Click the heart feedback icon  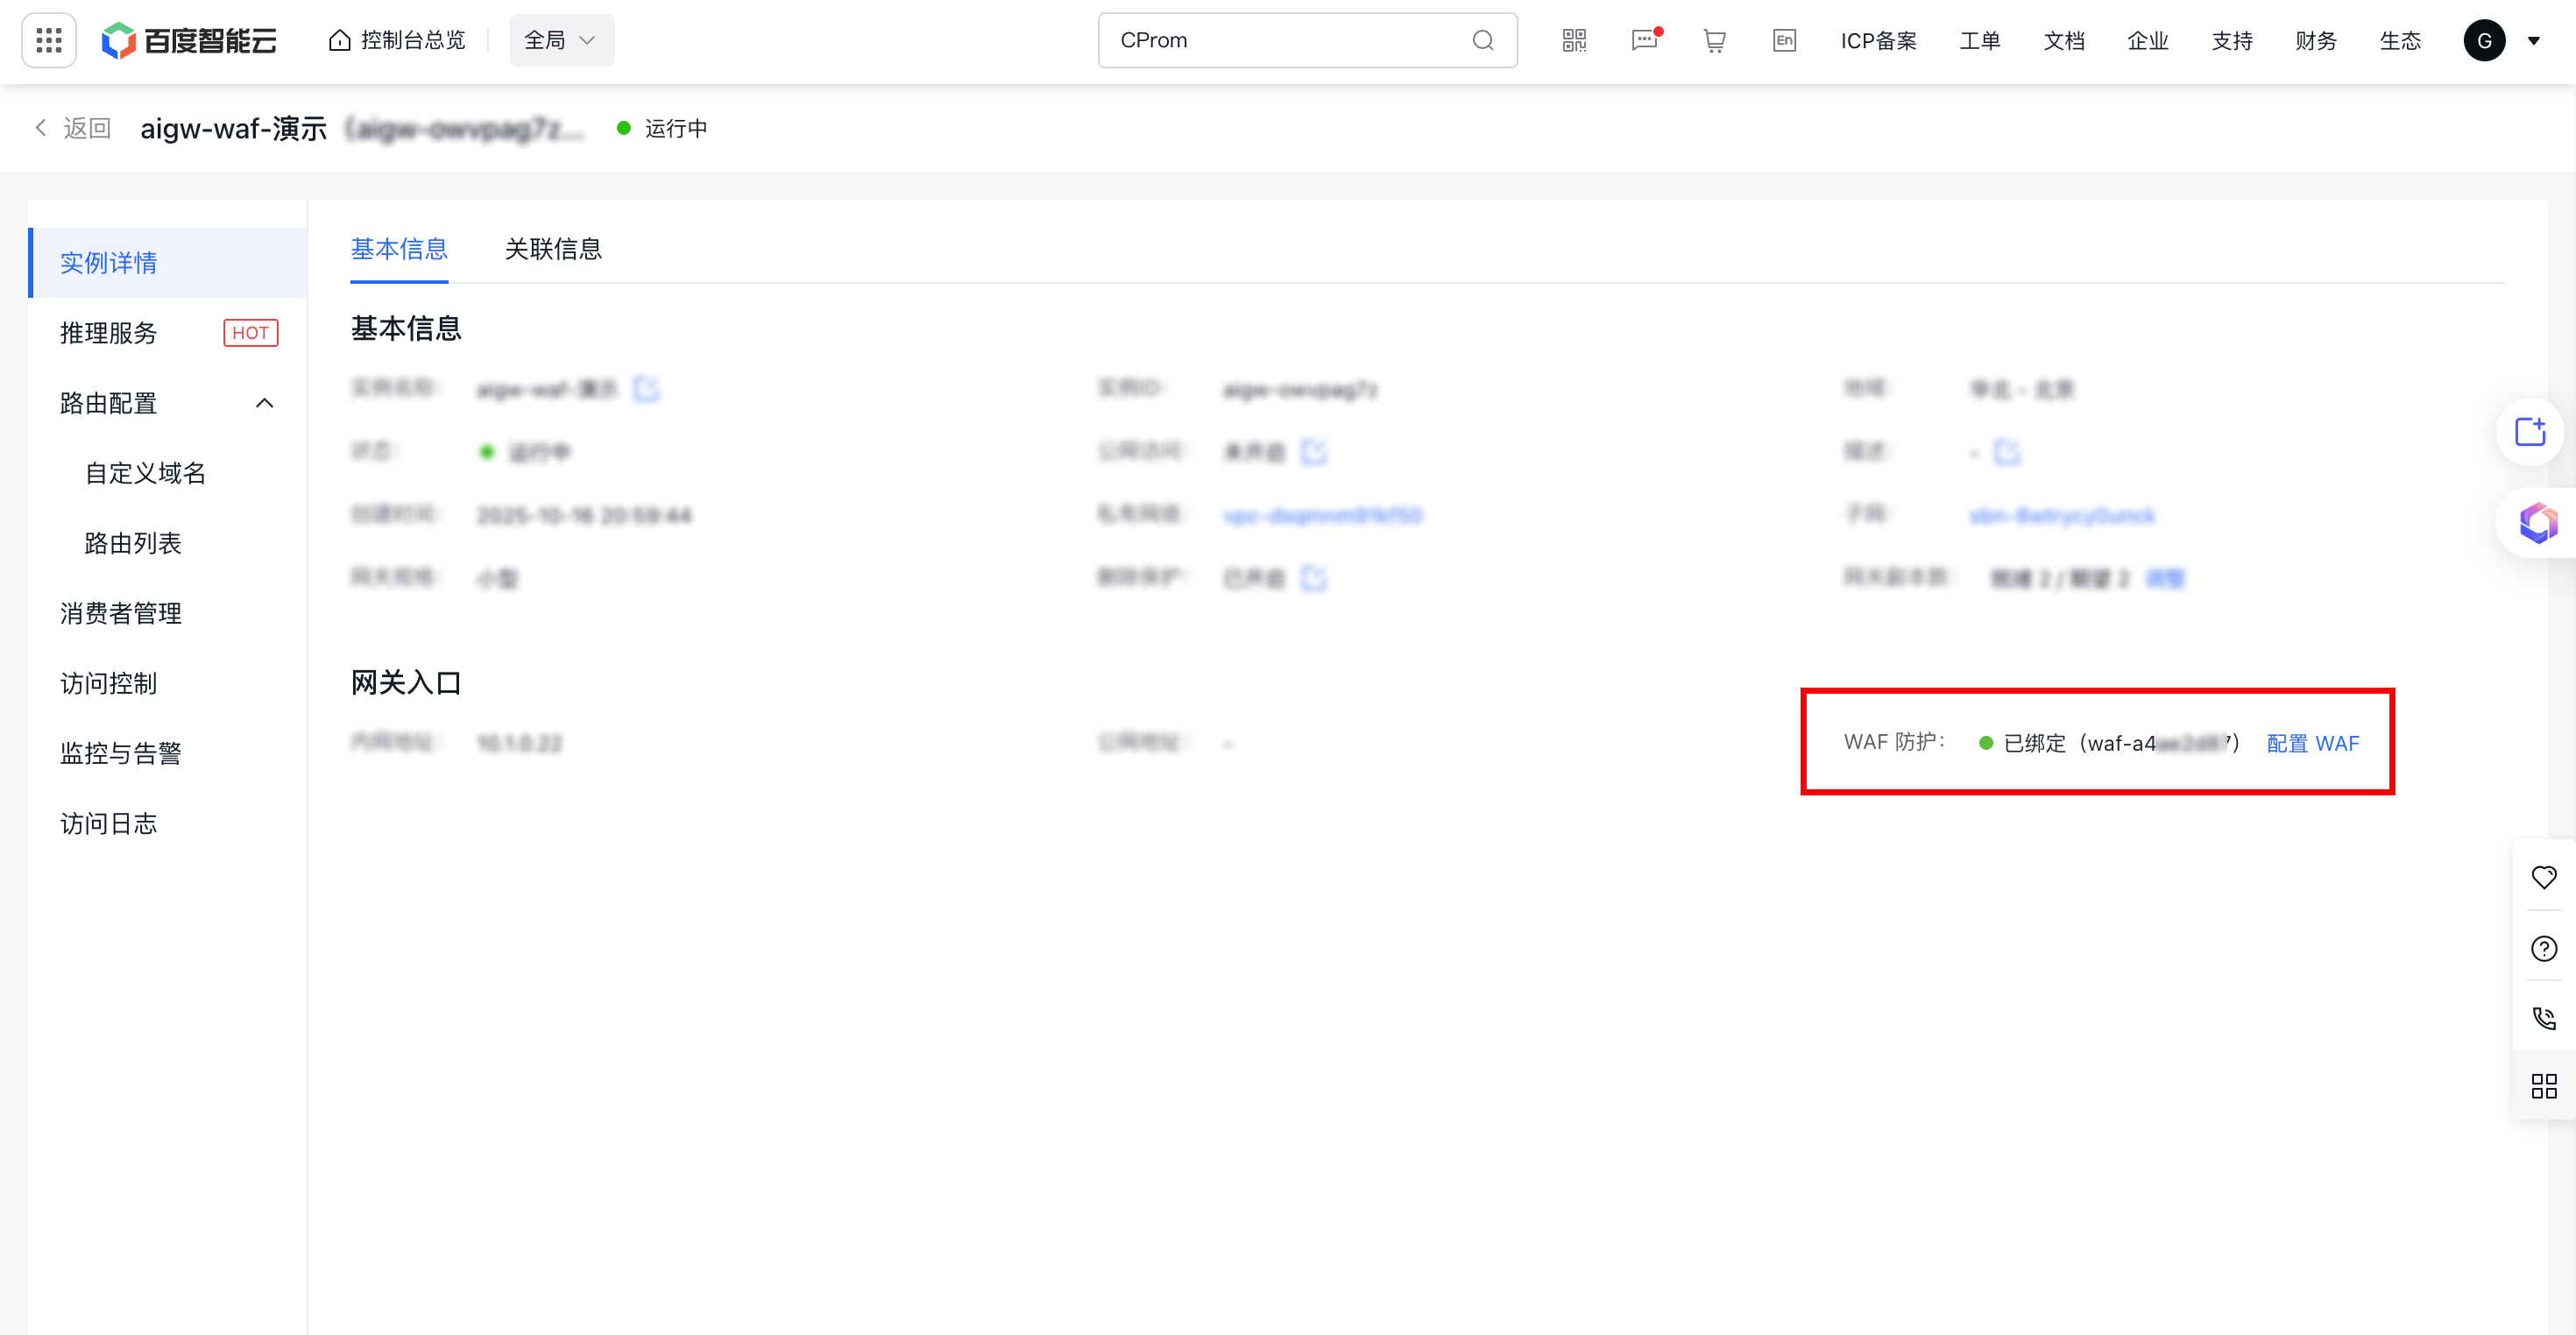(x=2543, y=877)
